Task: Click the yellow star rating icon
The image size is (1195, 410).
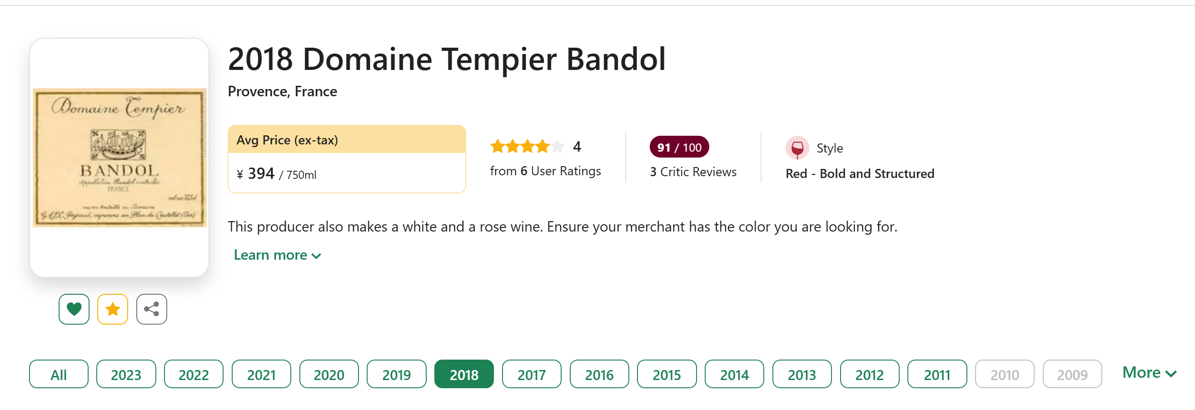Action: tap(113, 309)
